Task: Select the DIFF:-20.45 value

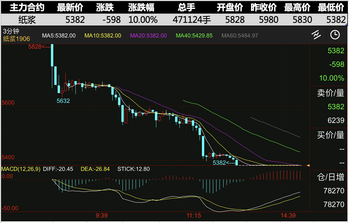Action: click(58, 169)
